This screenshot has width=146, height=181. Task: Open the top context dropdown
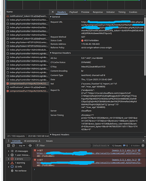(x=22, y=146)
